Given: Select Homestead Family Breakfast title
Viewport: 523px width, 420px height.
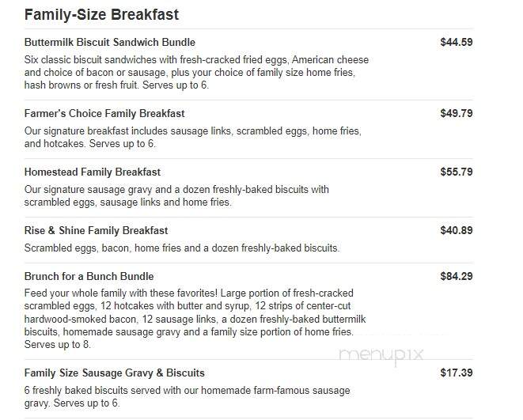Looking at the screenshot, I should pyautogui.click(x=93, y=172).
